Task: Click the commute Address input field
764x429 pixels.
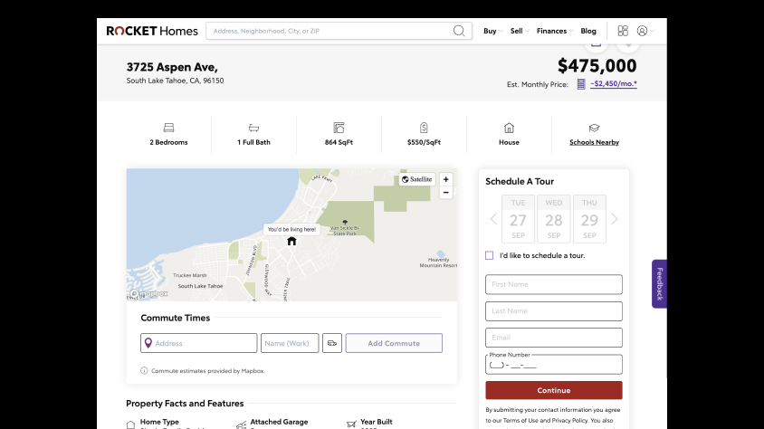Action: tap(199, 343)
